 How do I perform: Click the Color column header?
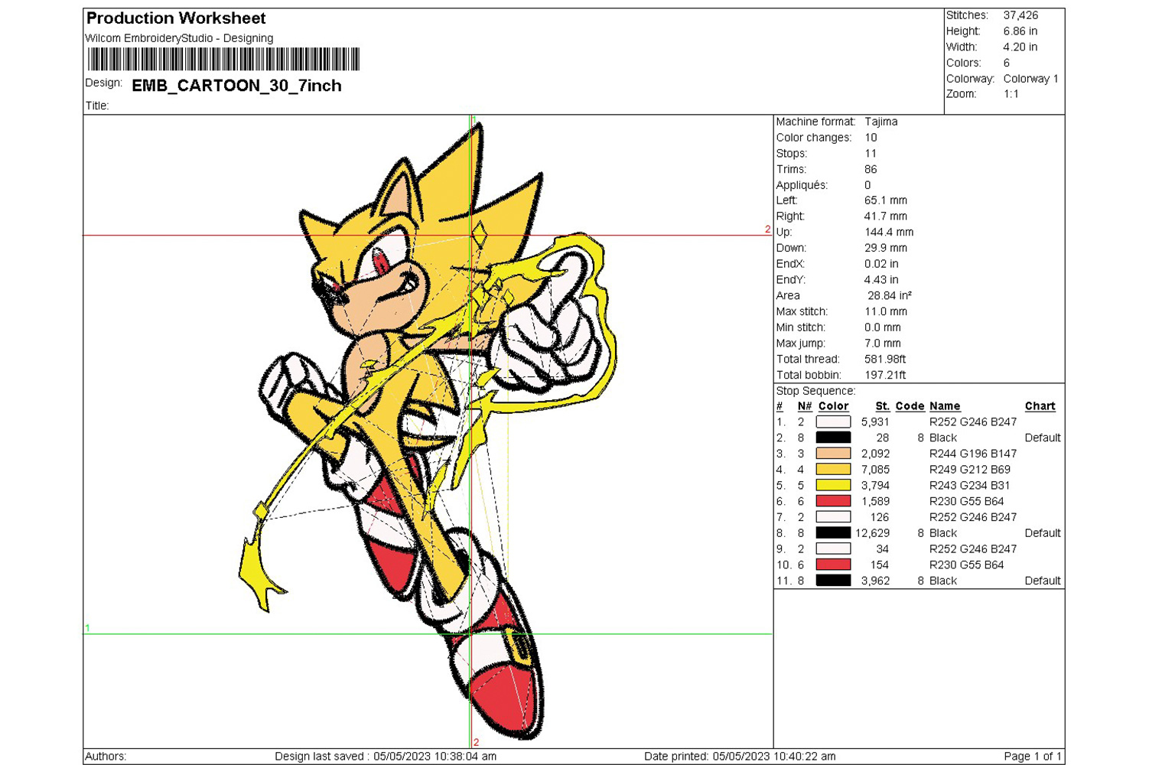(833, 406)
